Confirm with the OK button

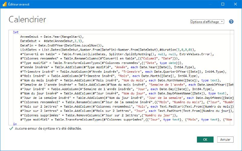[x=205, y=140]
